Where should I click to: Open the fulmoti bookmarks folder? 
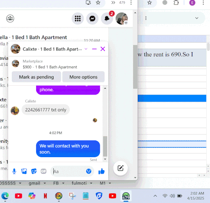tap(82, 183)
